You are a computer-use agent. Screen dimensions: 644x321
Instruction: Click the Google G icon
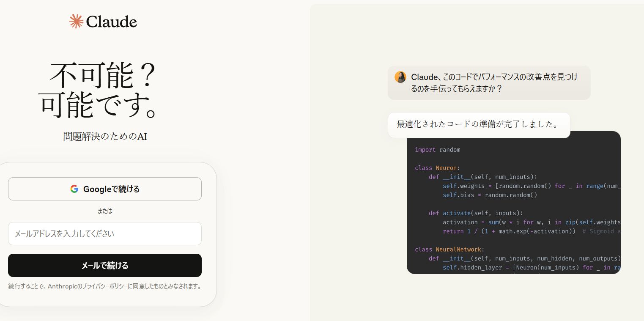click(74, 189)
